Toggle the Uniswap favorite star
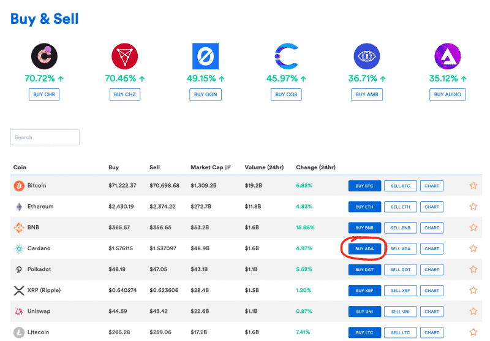The image size is (490, 341). click(x=473, y=312)
